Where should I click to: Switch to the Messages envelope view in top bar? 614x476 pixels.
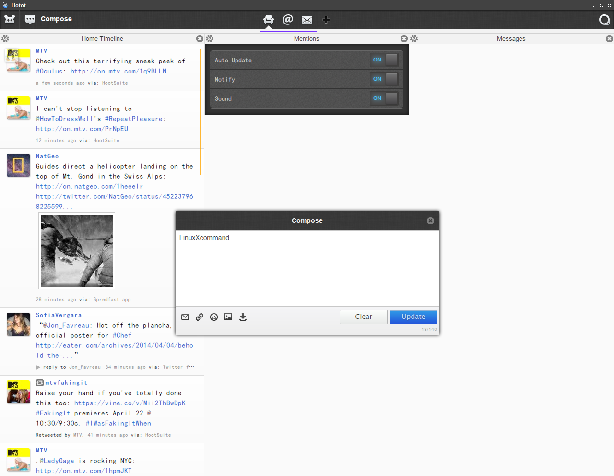[307, 20]
